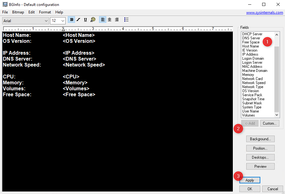The width and height of the screenshot is (285, 194).
Task: Select Volumes in Fields list
Action: coord(248,115)
